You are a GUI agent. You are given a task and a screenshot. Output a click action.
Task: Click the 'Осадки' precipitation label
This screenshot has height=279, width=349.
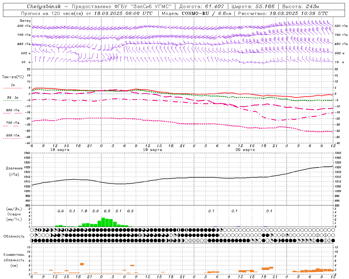14,214
